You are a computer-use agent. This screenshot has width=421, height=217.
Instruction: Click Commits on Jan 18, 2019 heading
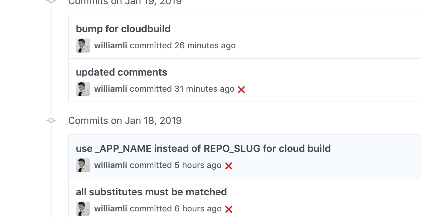[x=125, y=120]
